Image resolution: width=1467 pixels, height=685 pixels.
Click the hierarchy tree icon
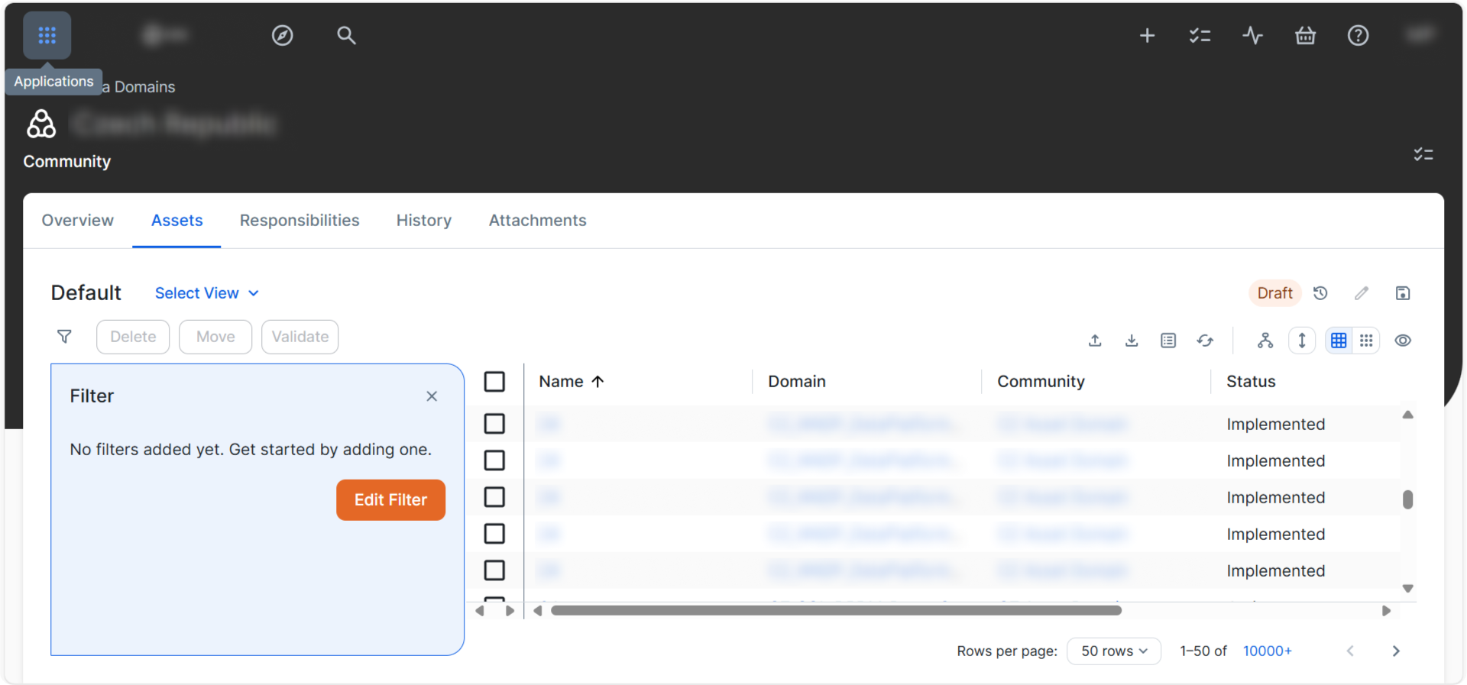point(1265,341)
